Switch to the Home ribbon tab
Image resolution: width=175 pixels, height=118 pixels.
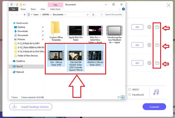(23, 9)
